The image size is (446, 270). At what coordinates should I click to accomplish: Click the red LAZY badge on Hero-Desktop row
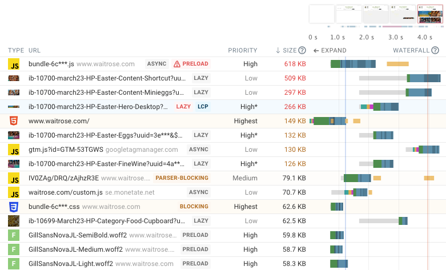pos(183,107)
